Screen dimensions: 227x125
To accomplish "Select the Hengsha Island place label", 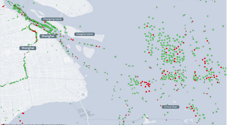I will (84, 34).
